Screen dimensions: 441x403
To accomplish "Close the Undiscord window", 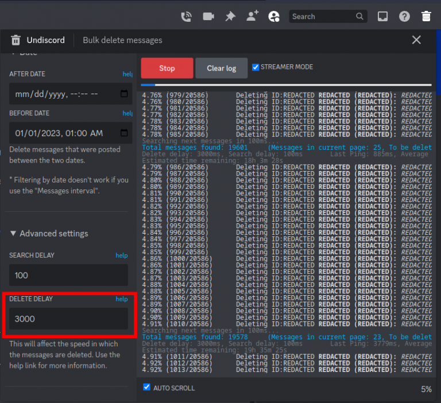I will tap(416, 40).
